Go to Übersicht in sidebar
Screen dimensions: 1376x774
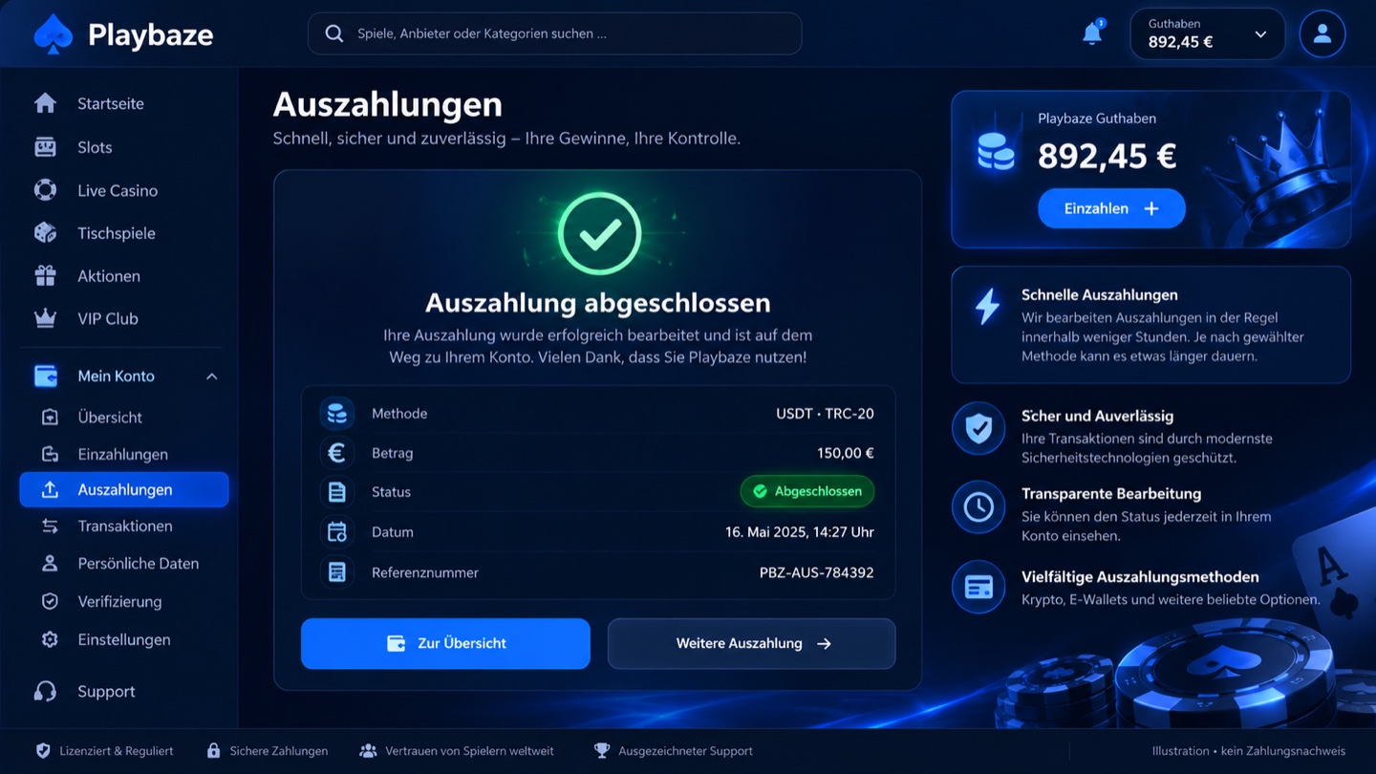coord(110,418)
